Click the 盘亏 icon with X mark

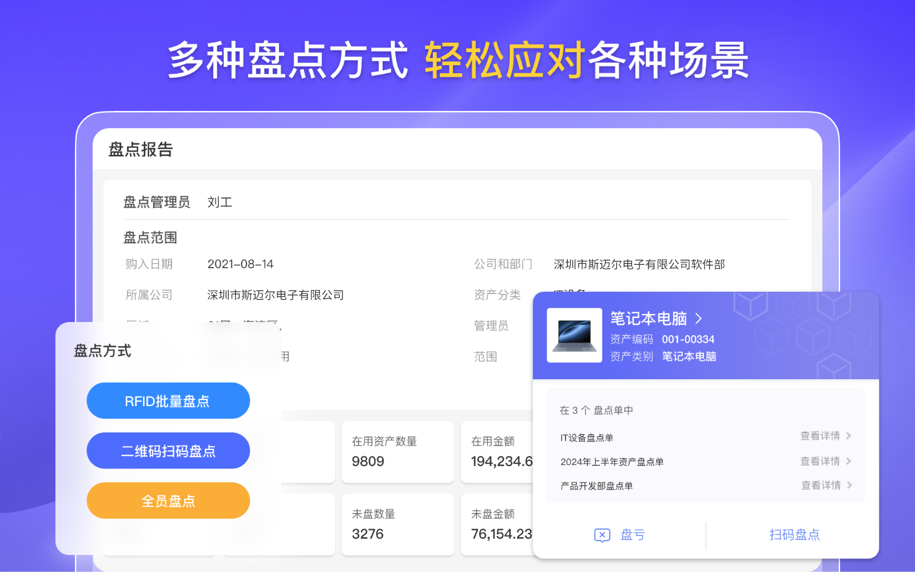(602, 535)
